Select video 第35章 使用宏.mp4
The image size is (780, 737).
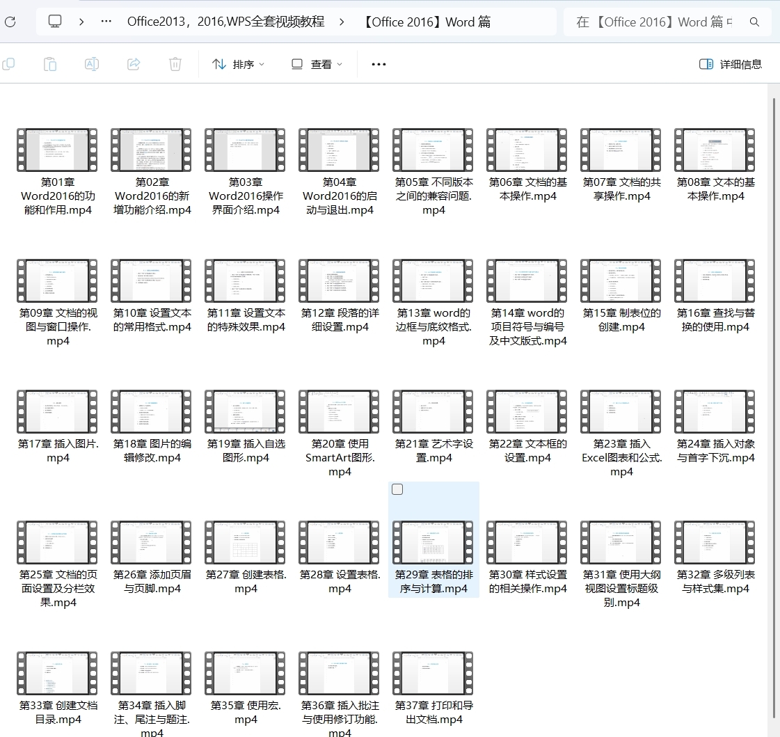(246, 688)
